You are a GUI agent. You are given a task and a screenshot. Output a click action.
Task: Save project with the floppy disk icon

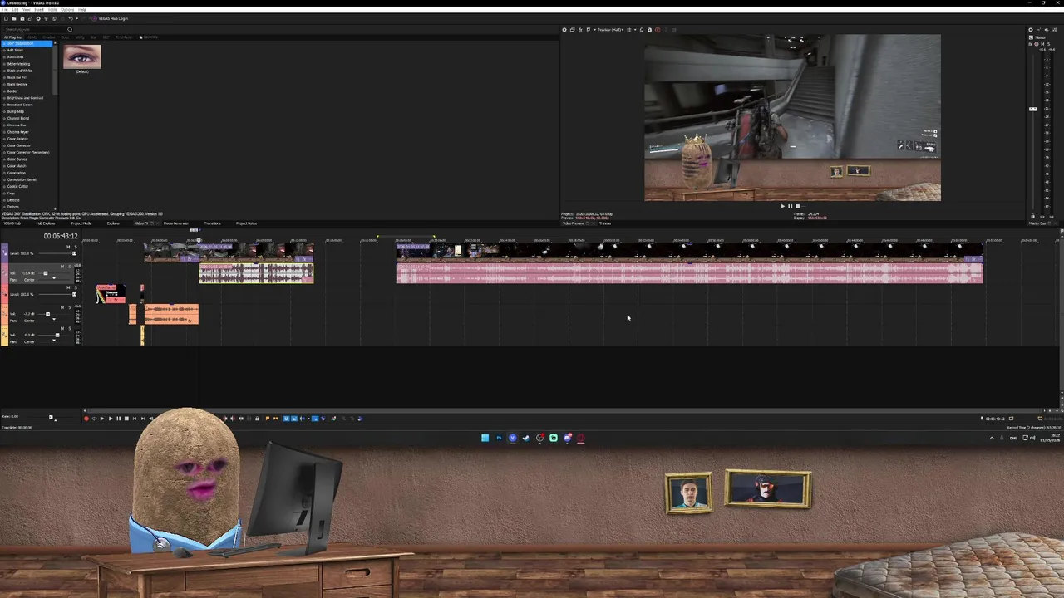22,18
